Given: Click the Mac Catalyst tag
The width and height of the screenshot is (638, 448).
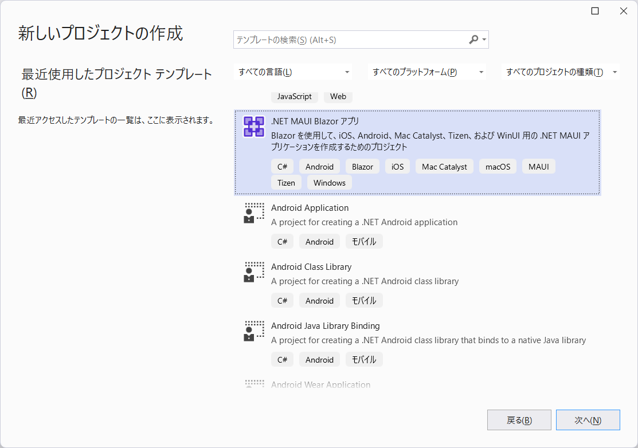Looking at the screenshot, I should click(444, 167).
